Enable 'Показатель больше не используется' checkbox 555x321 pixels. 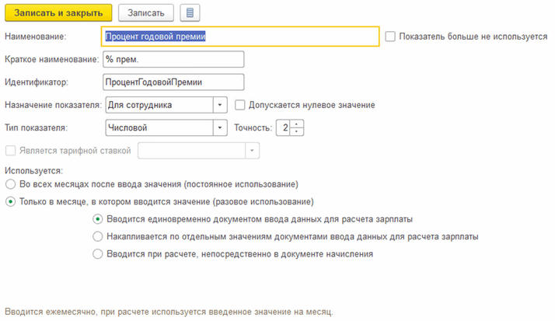(x=390, y=37)
